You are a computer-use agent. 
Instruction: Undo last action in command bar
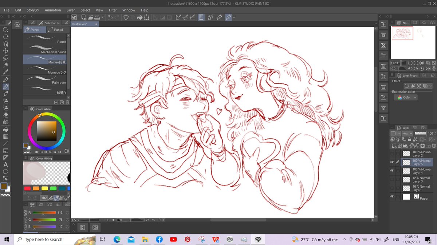[x=110, y=17]
